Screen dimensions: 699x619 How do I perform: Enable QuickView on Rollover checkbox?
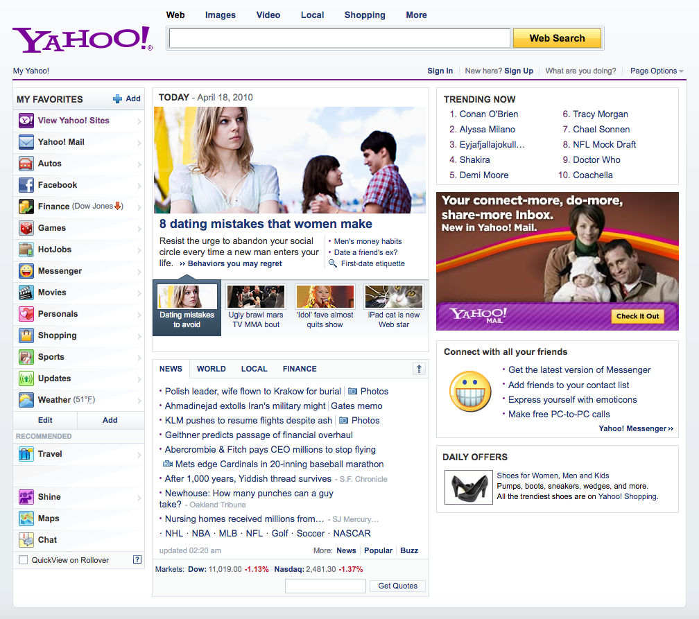24,560
